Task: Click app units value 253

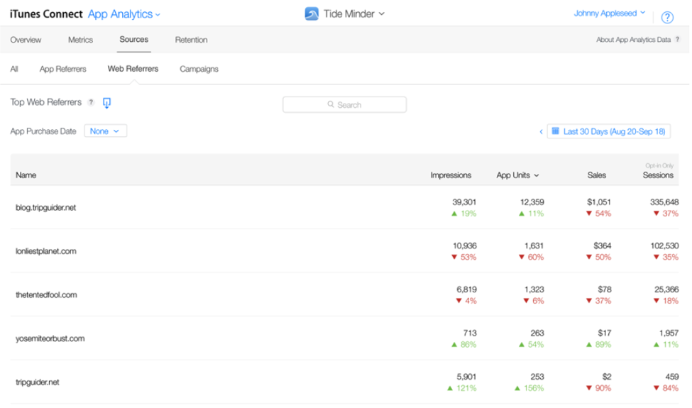Action: [537, 377]
